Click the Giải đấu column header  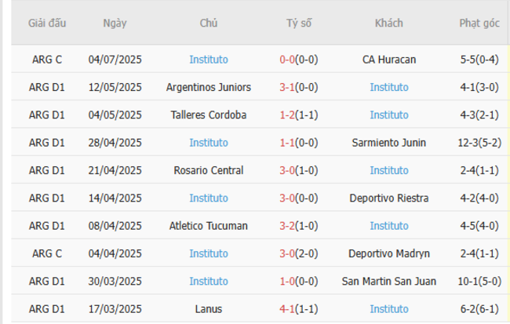[47, 24]
